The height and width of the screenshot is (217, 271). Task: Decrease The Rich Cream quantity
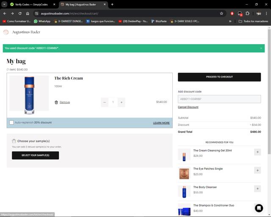pyautogui.click(x=105, y=102)
